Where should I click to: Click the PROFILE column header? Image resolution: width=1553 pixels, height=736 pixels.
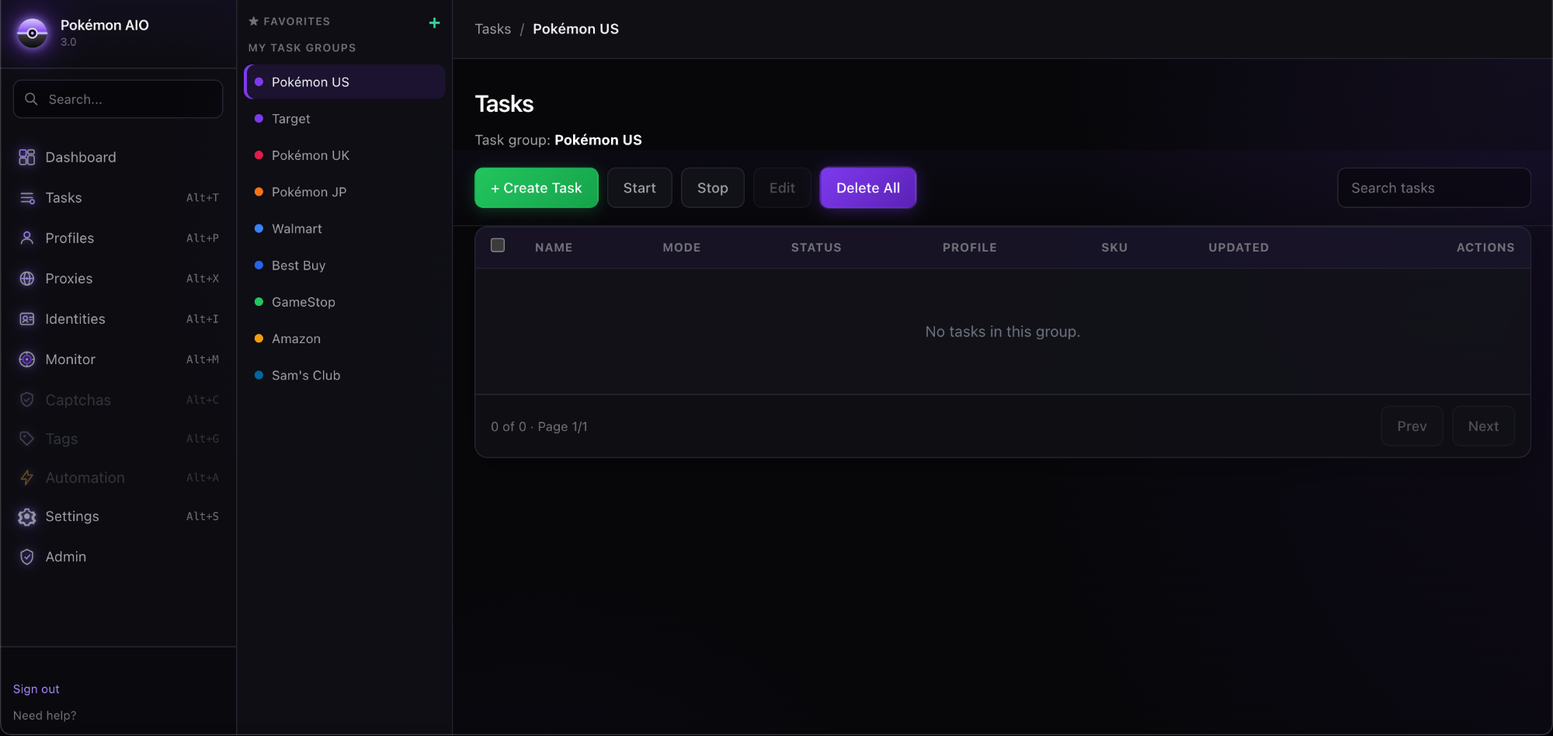[x=970, y=247]
